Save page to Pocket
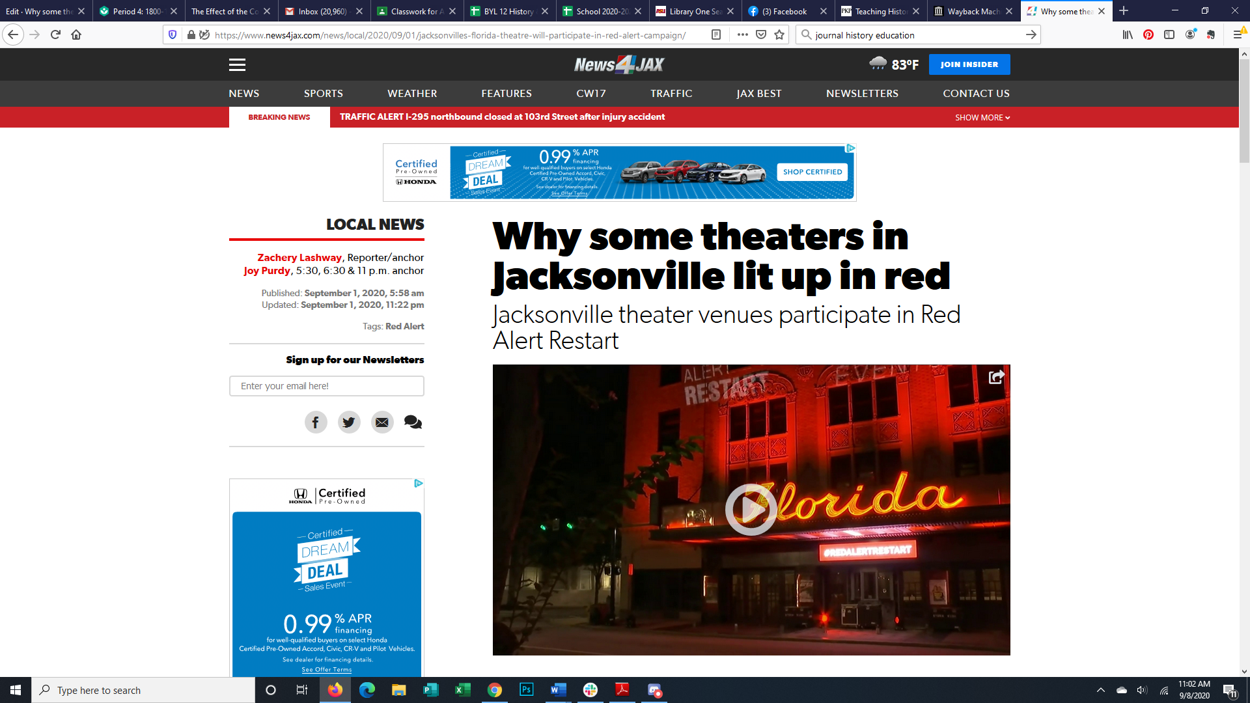 pyautogui.click(x=761, y=35)
